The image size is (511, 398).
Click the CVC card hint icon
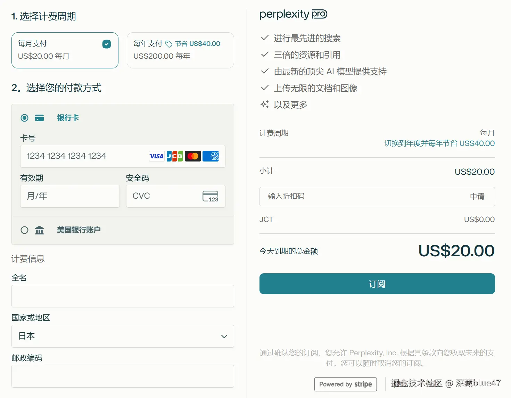211,196
